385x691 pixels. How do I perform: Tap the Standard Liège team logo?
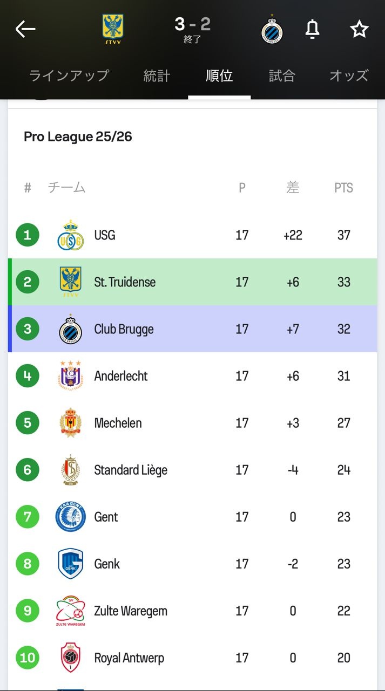71,470
